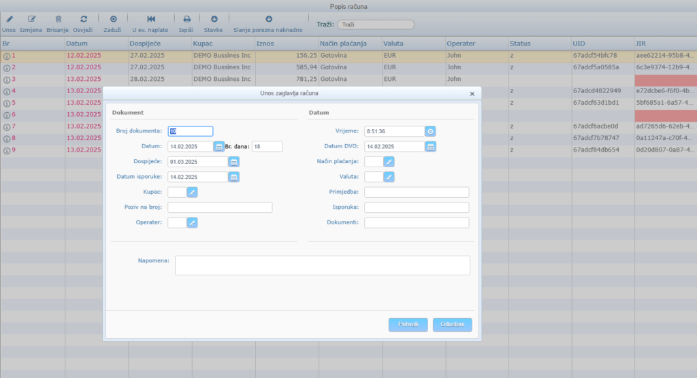Click the Izmjena edit icon
The image size is (697, 378).
pyautogui.click(x=31, y=20)
